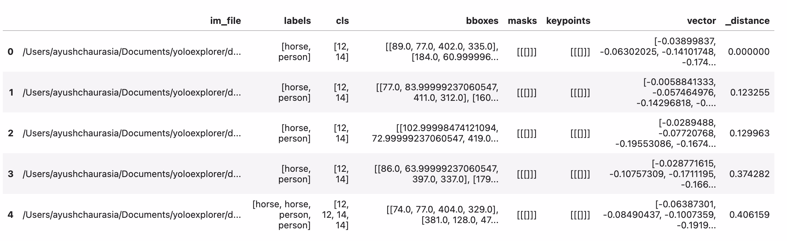Click the labels column header
787x241 pixels.
tap(297, 21)
